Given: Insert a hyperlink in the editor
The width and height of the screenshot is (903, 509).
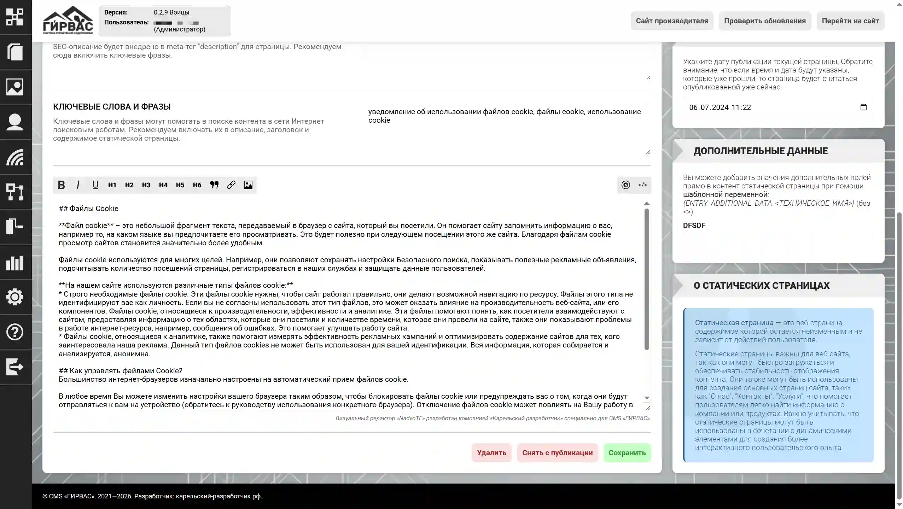Looking at the screenshot, I should coord(231,185).
